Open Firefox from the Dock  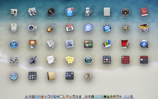click(42, 96)
